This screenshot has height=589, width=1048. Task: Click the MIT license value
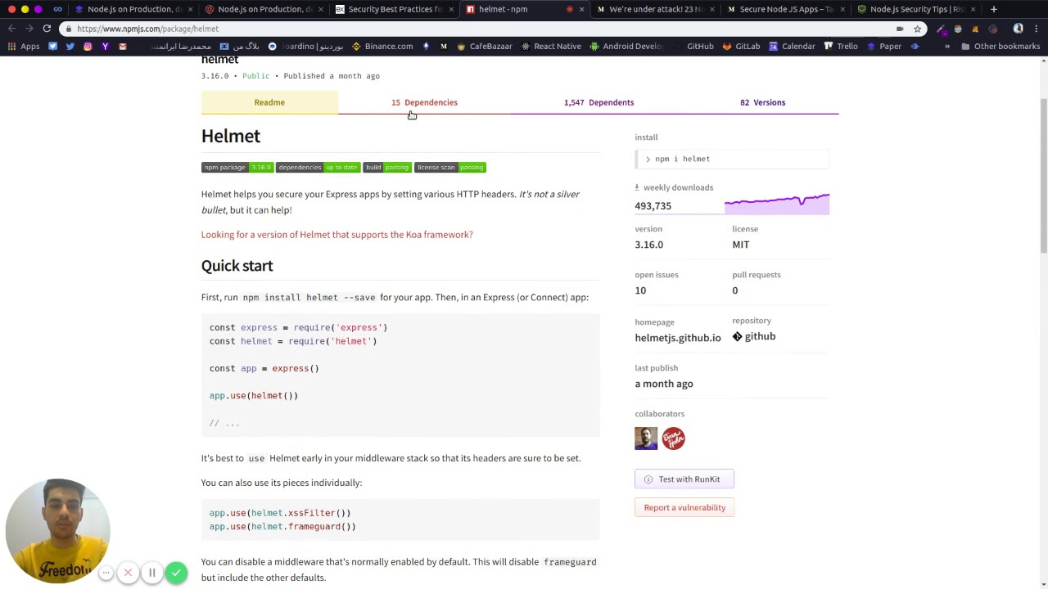point(740,245)
